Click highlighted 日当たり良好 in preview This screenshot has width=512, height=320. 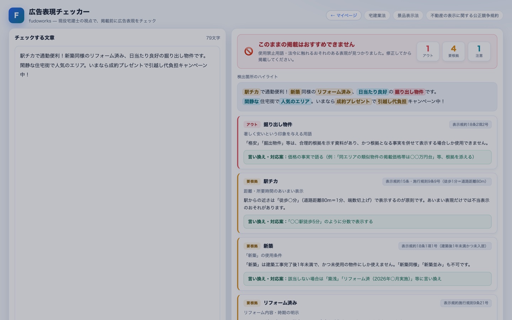pyautogui.click(x=373, y=92)
